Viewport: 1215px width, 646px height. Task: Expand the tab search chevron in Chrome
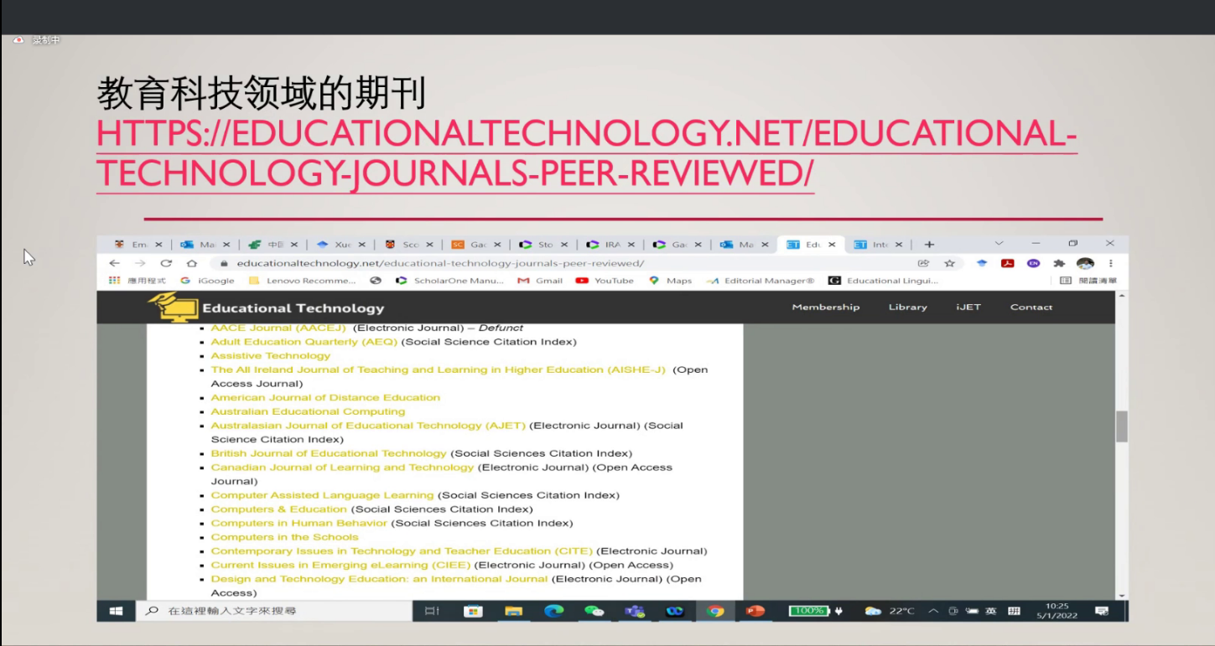tap(999, 244)
